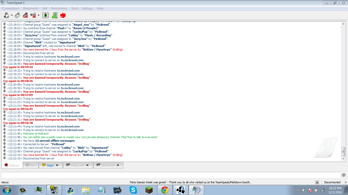Open the system monitor taskbar icon
This screenshot has width=348, height=195.
[38, 190]
